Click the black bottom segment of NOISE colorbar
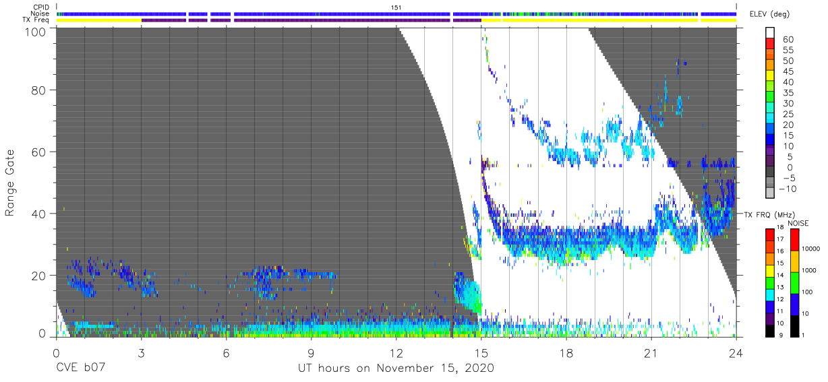 [x=794, y=325]
